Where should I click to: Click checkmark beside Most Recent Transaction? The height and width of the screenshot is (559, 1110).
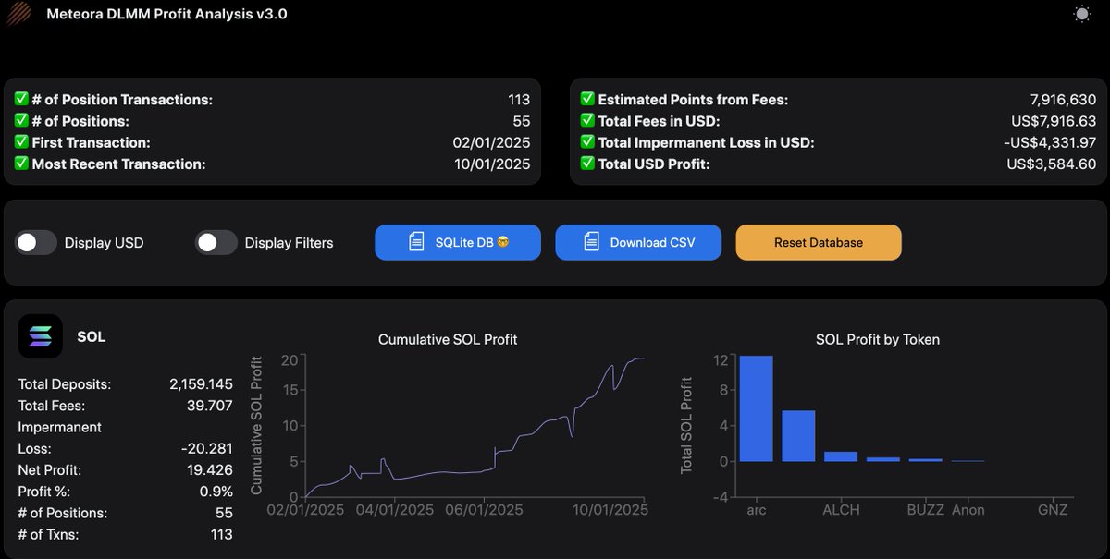21,164
